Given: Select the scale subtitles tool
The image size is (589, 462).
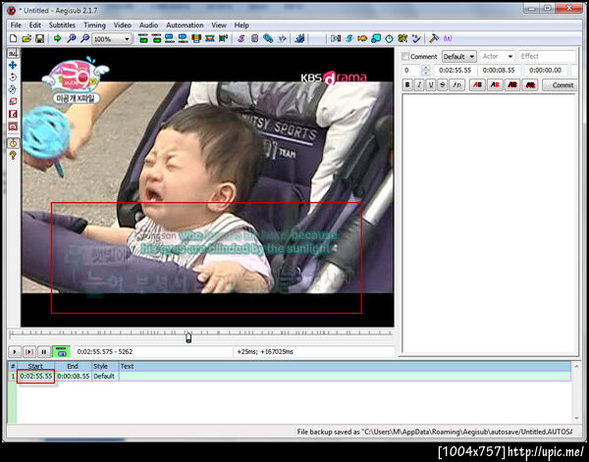Looking at the screenshot, I should 13,101.
